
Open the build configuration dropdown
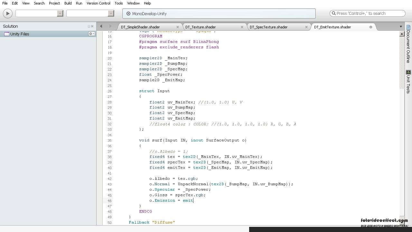point(60,14)
